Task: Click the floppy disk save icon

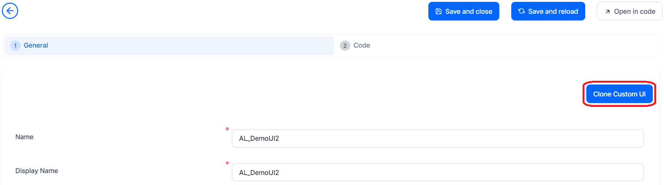Action: [439, 12]
